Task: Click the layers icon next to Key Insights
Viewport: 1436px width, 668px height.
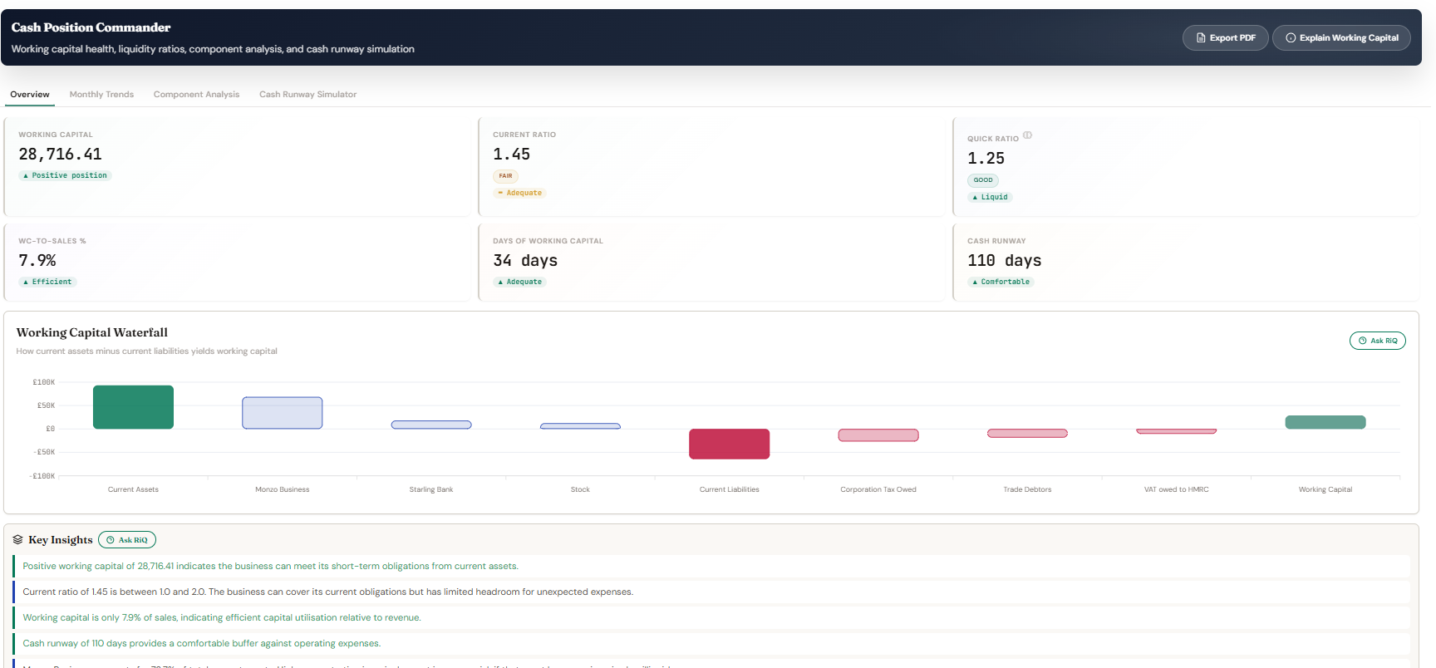Action: (17, 540)
